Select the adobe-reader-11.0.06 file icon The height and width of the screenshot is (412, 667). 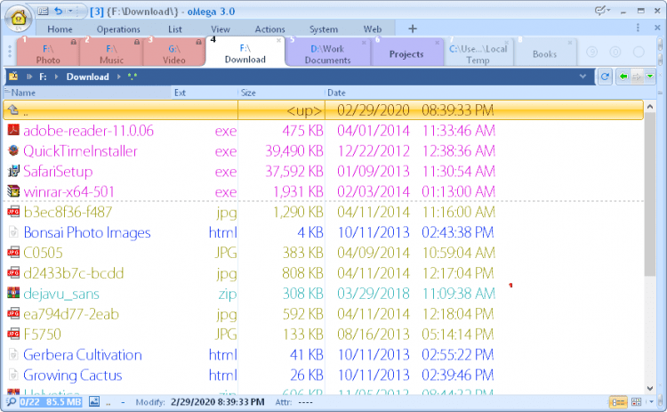[13, 130]
